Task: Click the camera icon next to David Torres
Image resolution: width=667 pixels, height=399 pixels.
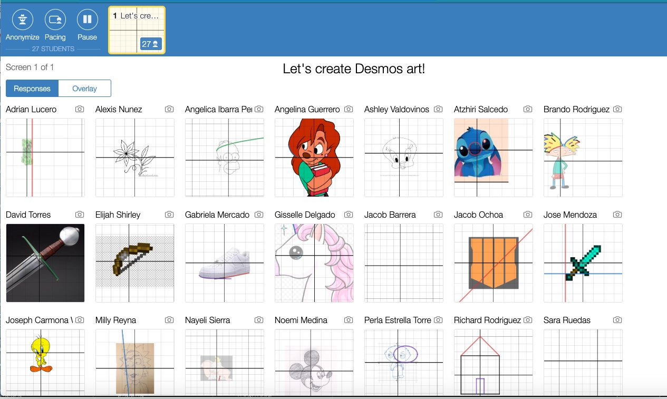Action: tap(79, 214)
